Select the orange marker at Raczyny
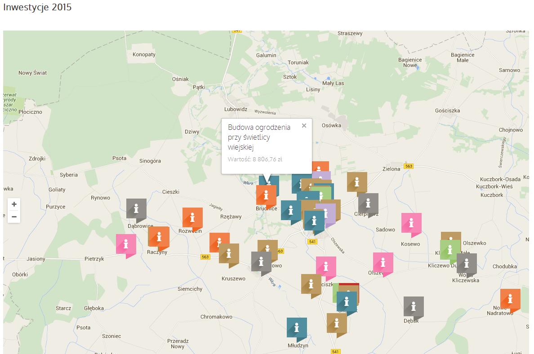Image resolution: width=534 pixels, height=354 pixels. [x=158, y=237]
